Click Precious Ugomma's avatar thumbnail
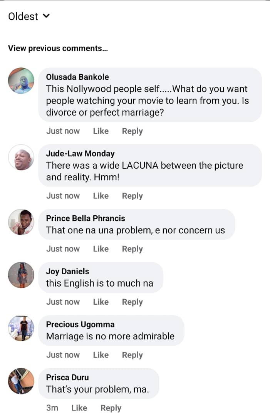Screen dimensions: 270x416 pos(21,328)
